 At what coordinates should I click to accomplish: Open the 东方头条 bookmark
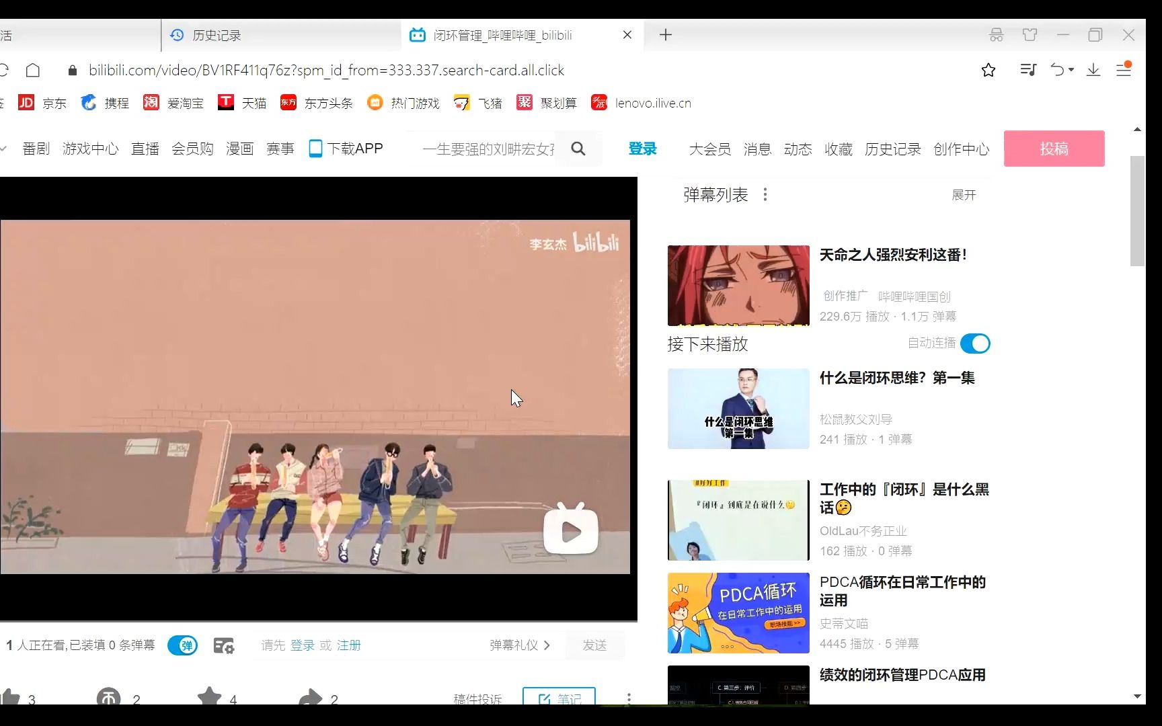(x=317, y=103)
